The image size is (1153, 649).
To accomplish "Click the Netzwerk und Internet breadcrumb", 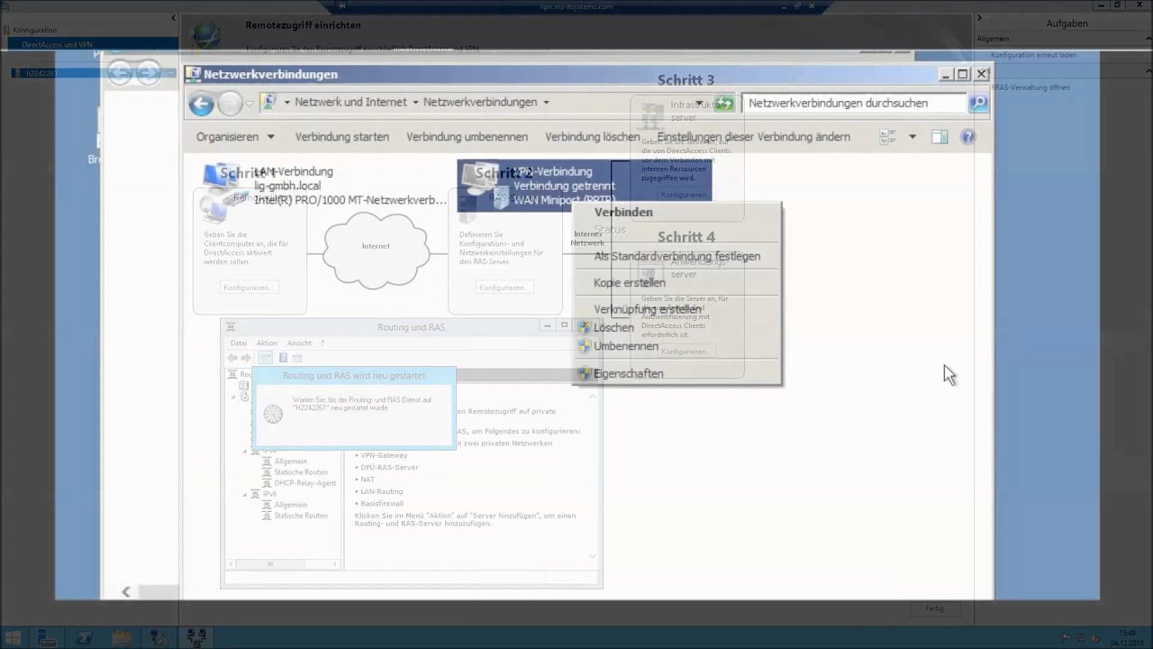I will [350, 102].
